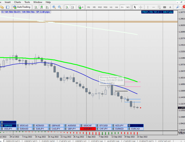Open the Window menu
This screenshot has height=142, width=185.
[x=38, y=2]
